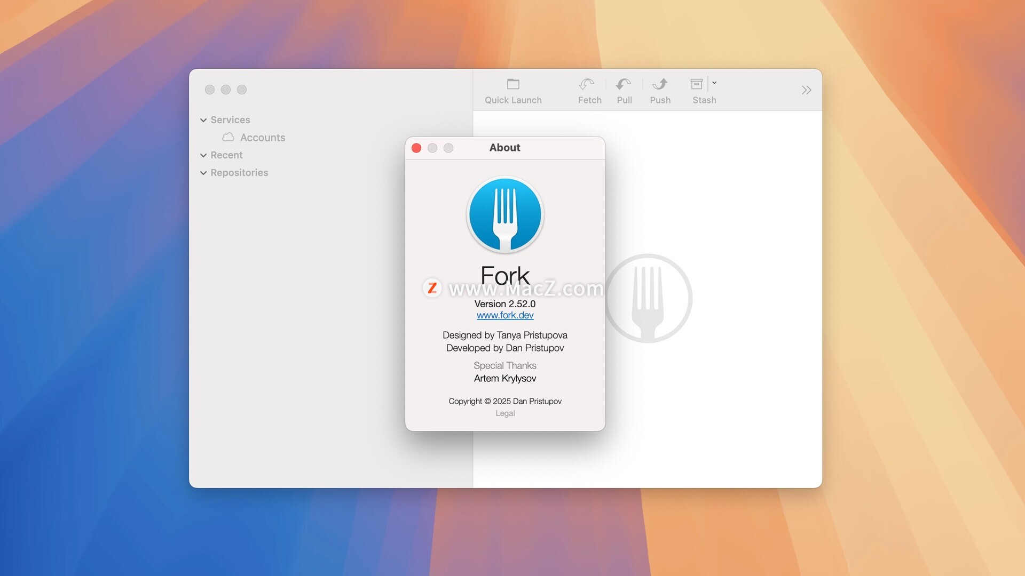Click the Artem Krylysov name
Image resolution: width=1025 pixels, height=576 pixels.
505,379
